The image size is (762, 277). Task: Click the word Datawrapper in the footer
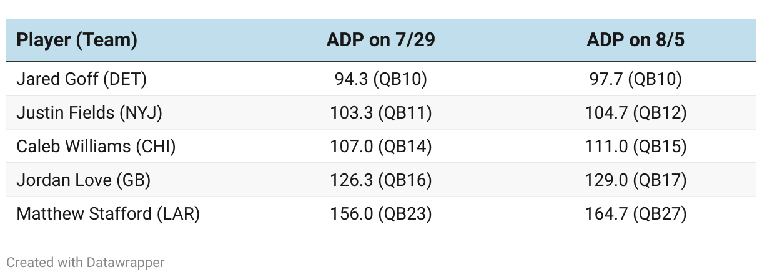[127, 263]
